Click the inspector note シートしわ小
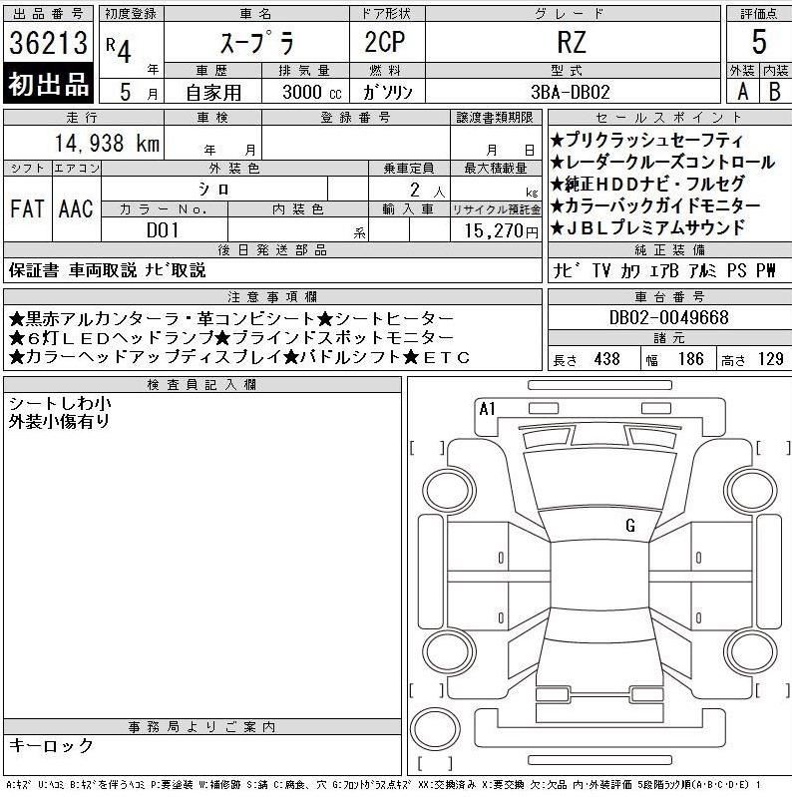This screenshot has width=792, height=797. pos(60,403)
